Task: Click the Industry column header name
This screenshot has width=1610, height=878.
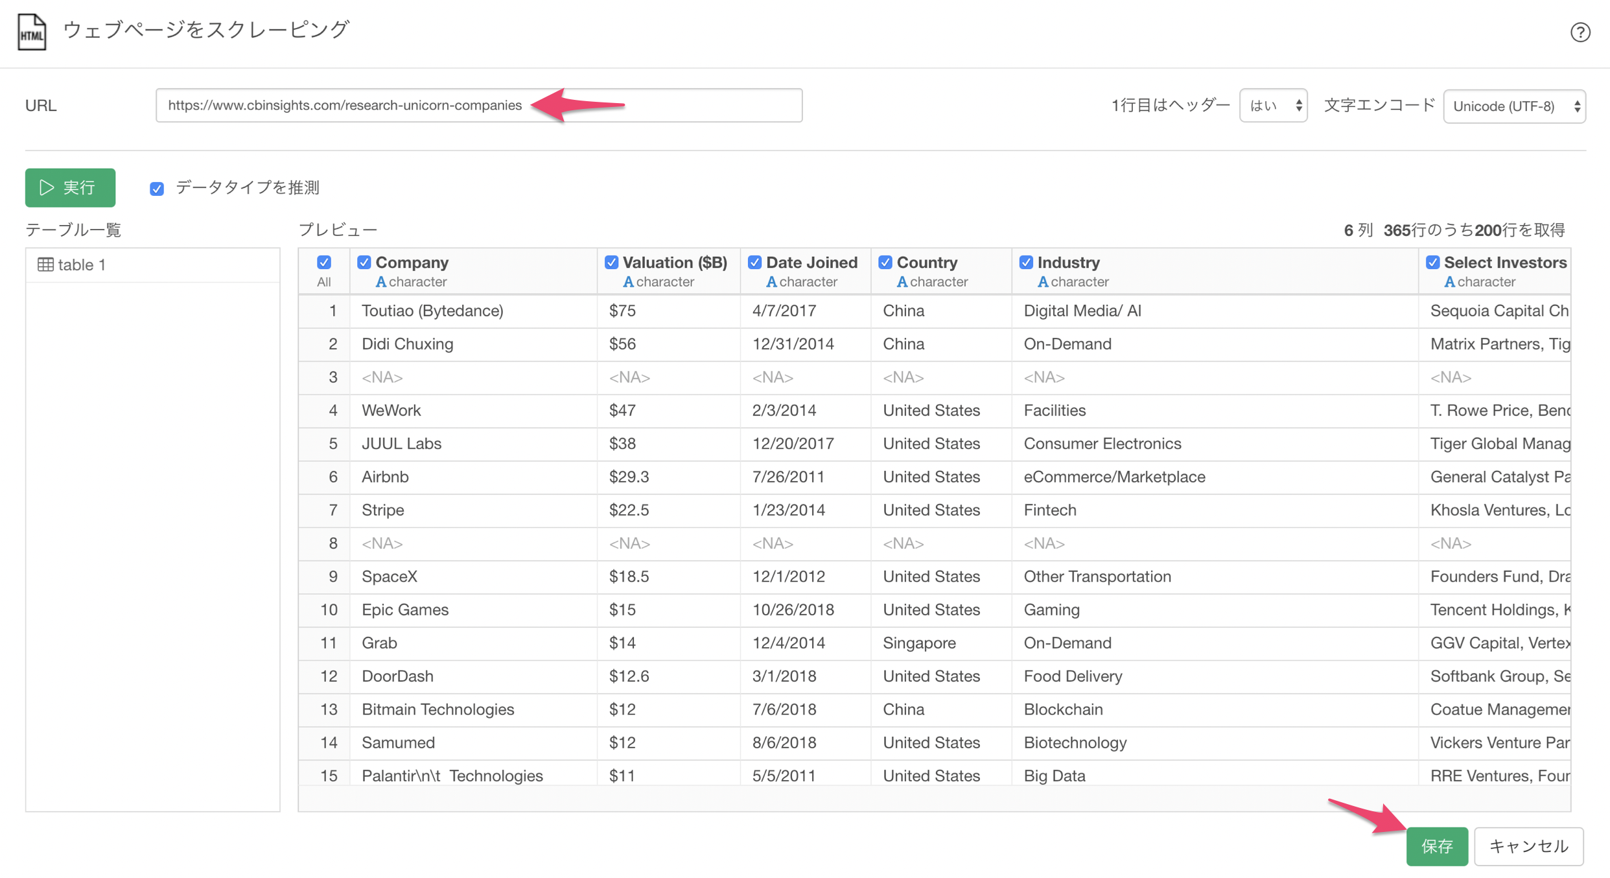Action: coord(1069,263)
